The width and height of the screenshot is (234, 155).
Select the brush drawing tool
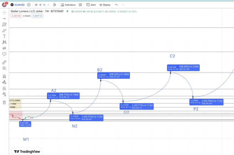tap(4, 30)
